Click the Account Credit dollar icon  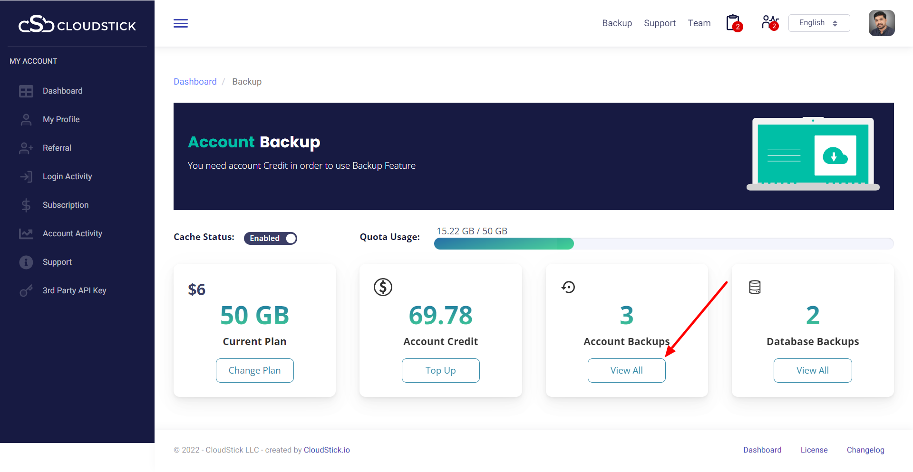pyautogui.click(x=383, y=287)
